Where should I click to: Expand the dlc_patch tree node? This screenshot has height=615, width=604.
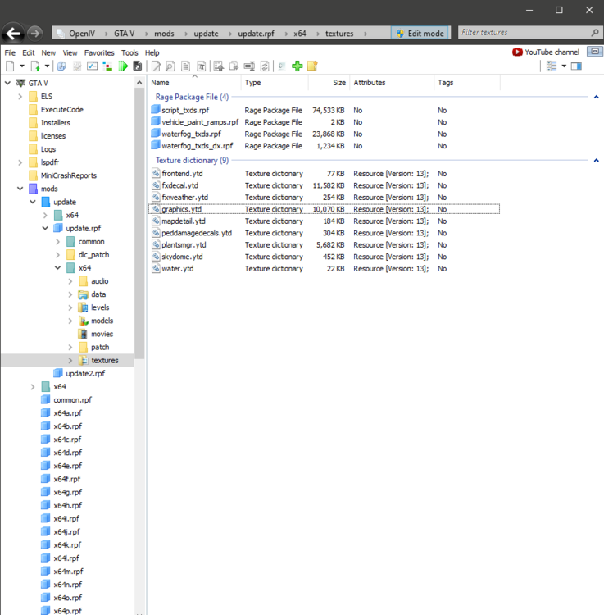(x=57, y=255)
